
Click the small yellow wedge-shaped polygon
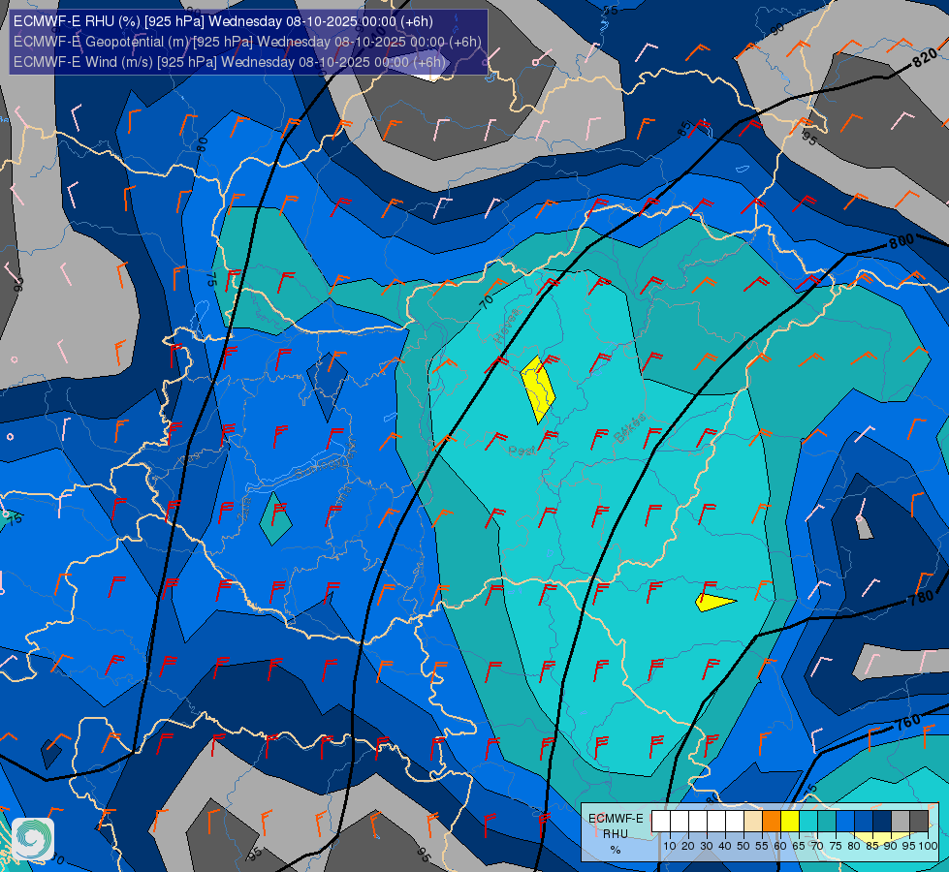[715, 603]
